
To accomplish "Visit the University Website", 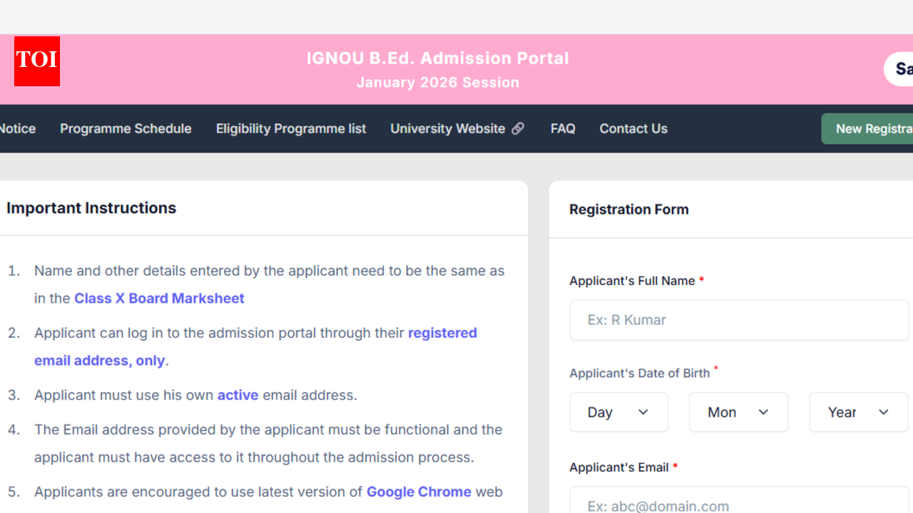I will (448, 128).
